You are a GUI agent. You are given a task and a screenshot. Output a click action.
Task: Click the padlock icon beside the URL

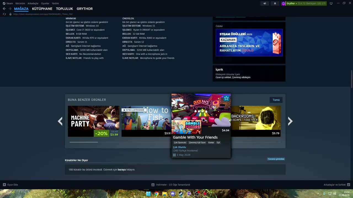[x=10, y=14]
